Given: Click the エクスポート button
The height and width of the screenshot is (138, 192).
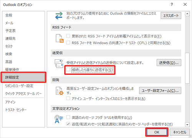Looking at the screenshot, I should click(171, 16).
